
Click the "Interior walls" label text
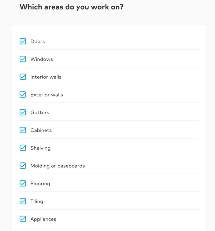(x=46, y=77)
